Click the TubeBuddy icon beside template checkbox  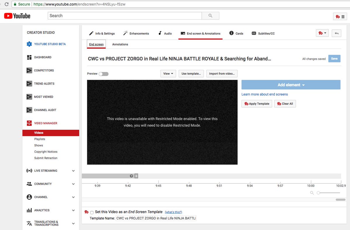[x=86, y=212]
